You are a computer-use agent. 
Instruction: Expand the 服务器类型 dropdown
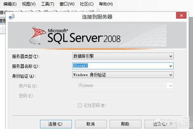click(x=171, y=56)
